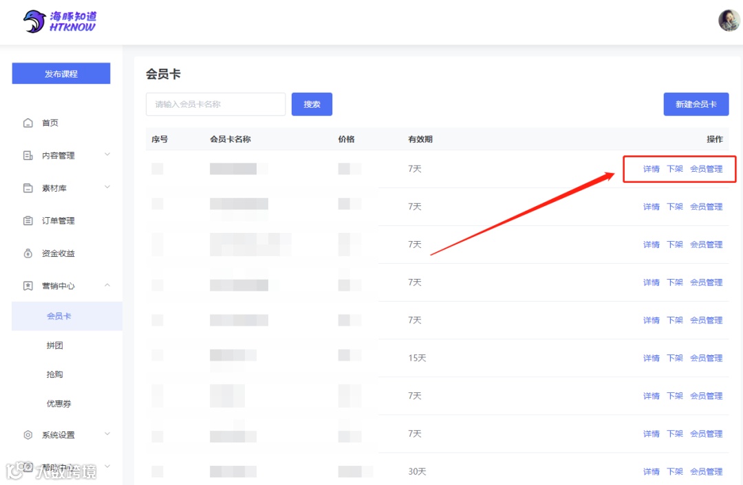Click 下架 in the 15天 row
743x485 pixels.
coord(675,358)
